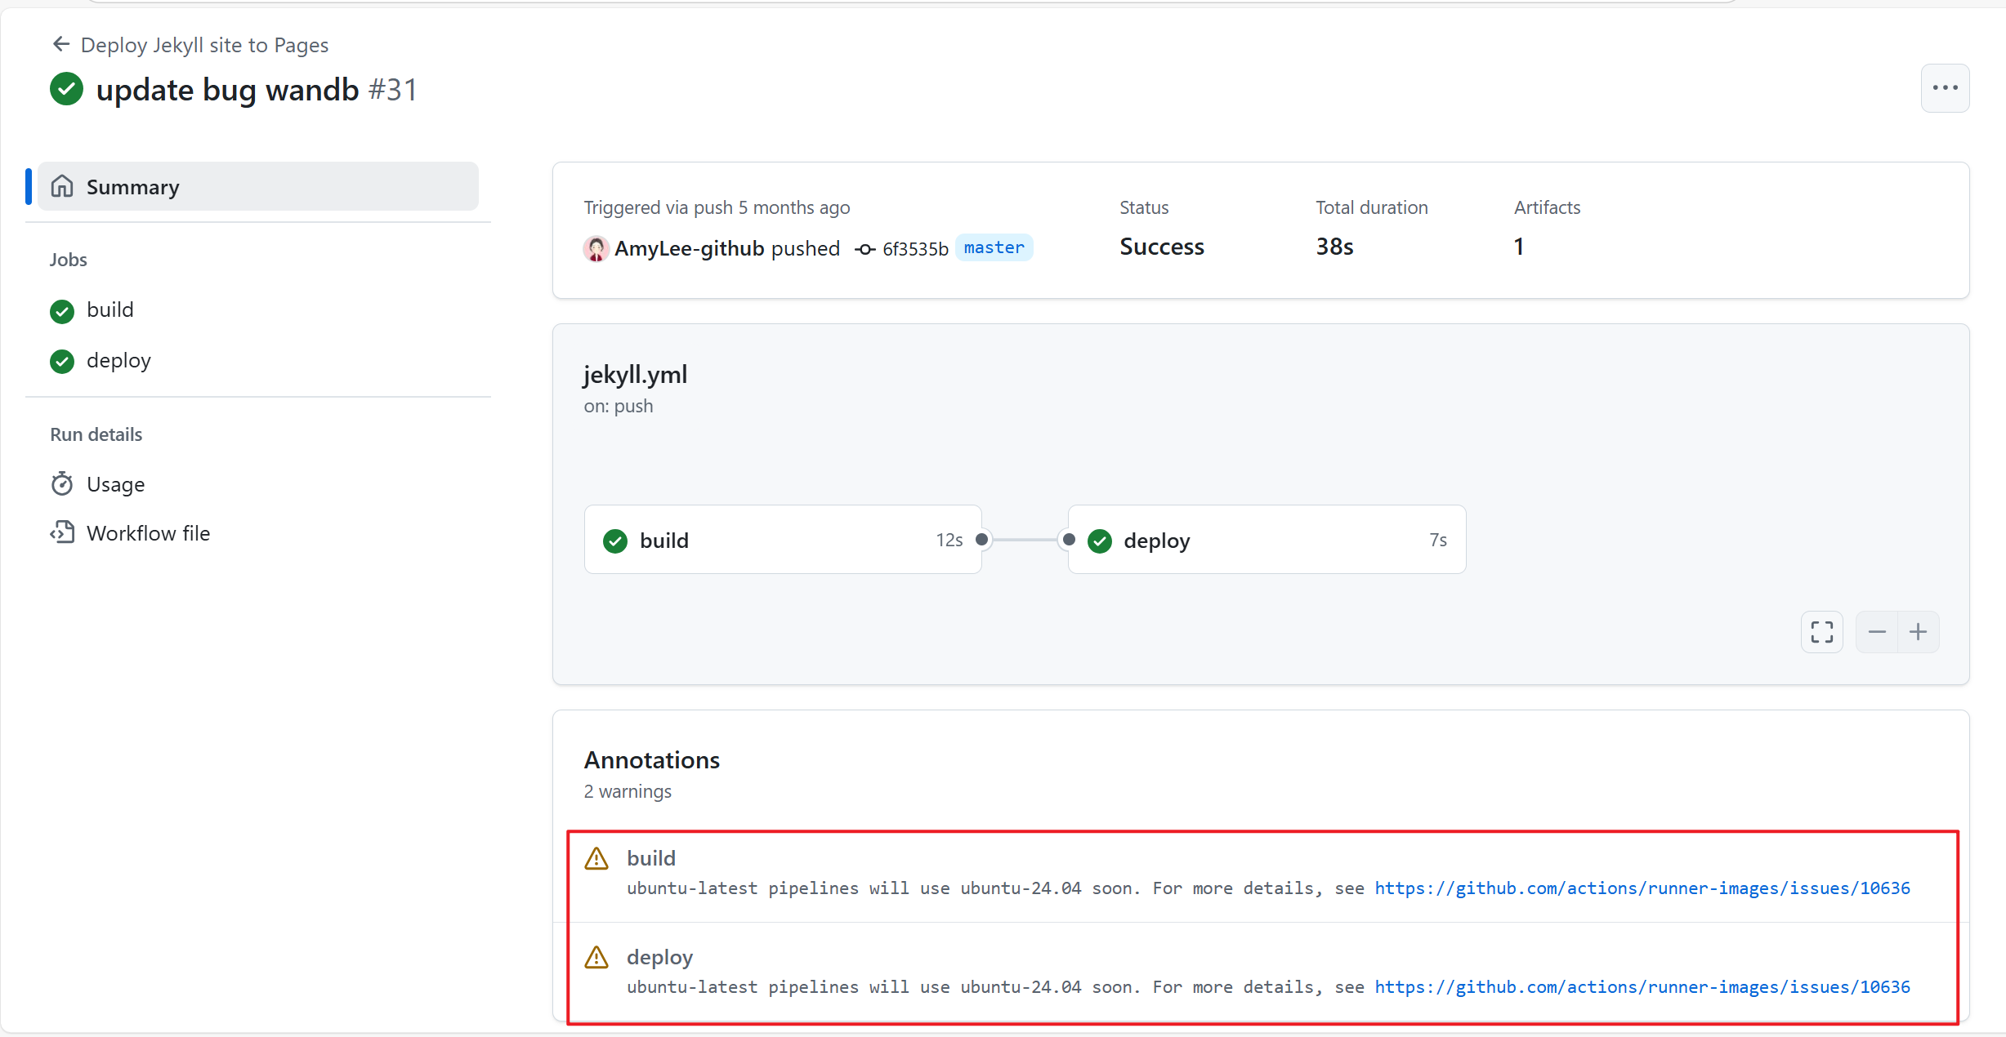The image size is (2006, 1037).
Task: Click AmyLee-github's avatar picture
Action: (596, 248)
